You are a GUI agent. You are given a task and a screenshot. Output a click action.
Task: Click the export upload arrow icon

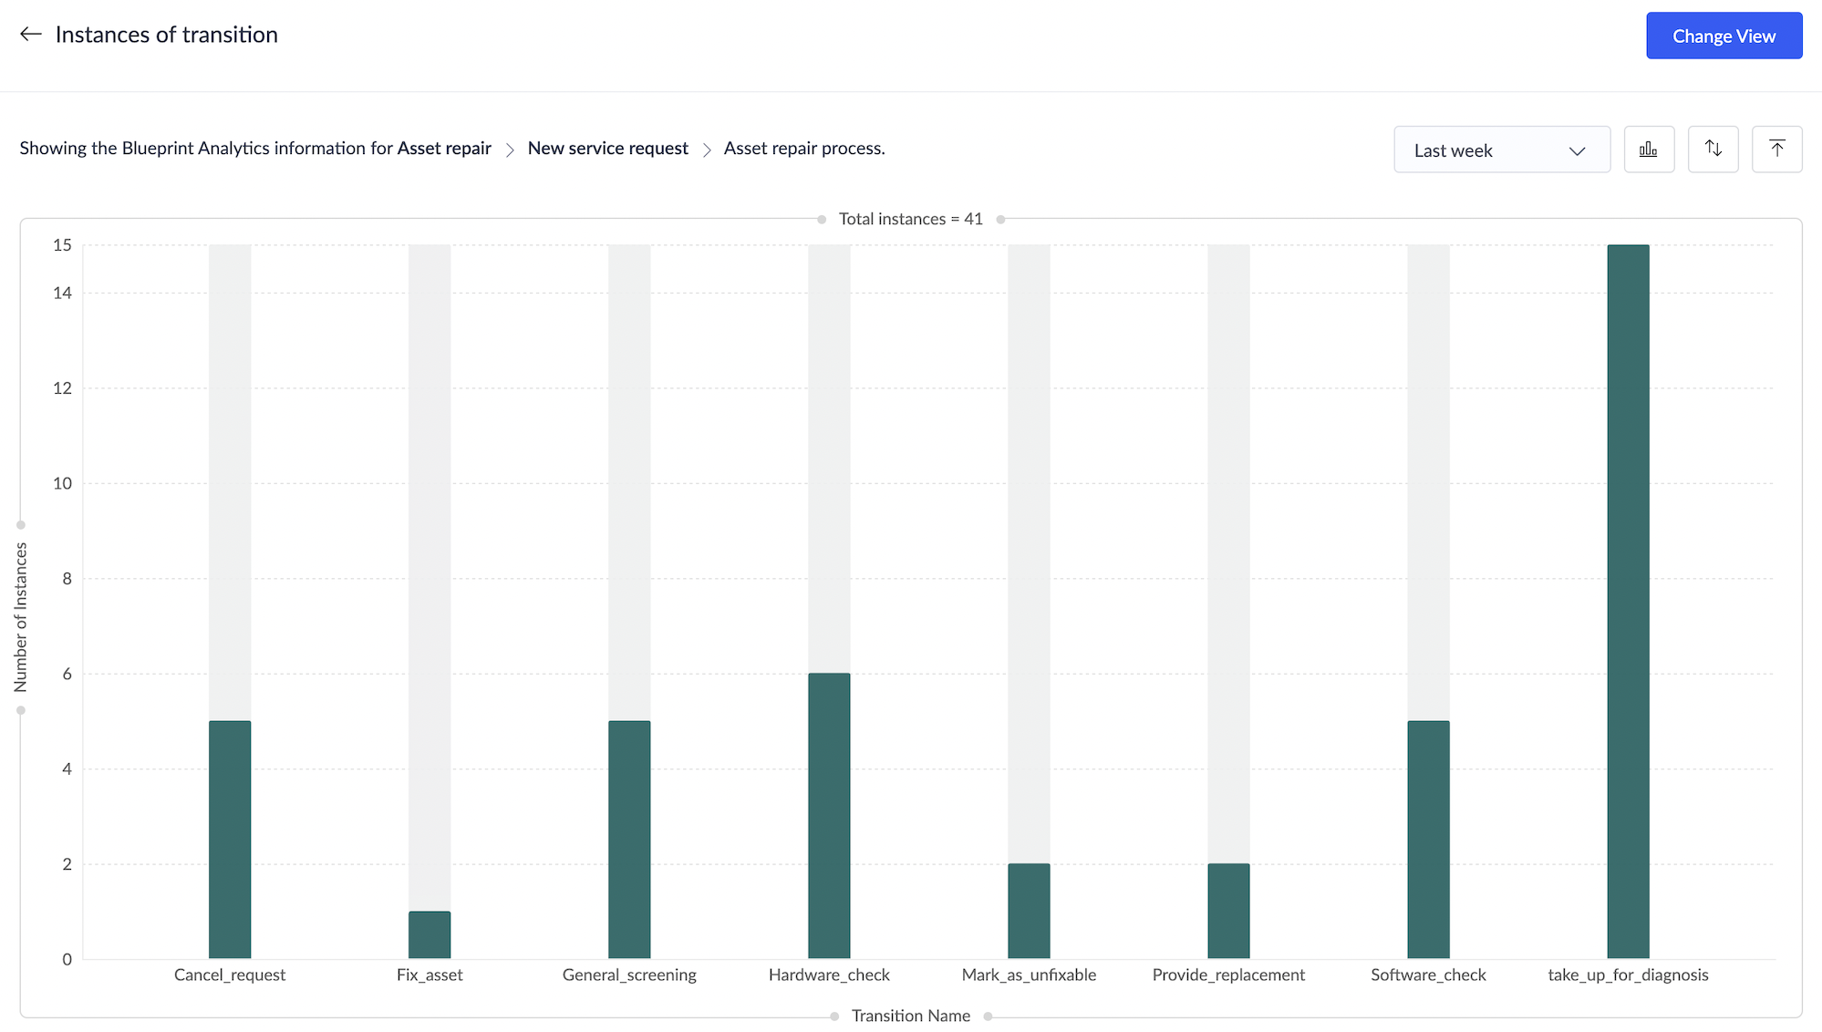(x=1776, y=150)
